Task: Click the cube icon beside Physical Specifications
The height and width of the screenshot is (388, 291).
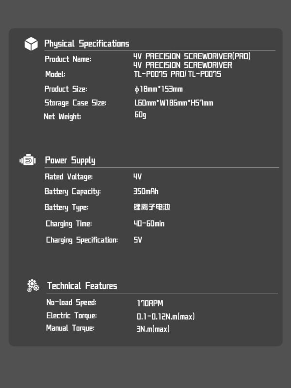Action: [x=31, y=44]
